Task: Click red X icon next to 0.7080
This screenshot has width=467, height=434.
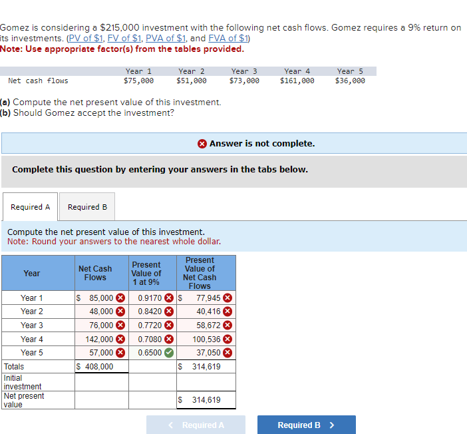Action: tap(169, 339)
